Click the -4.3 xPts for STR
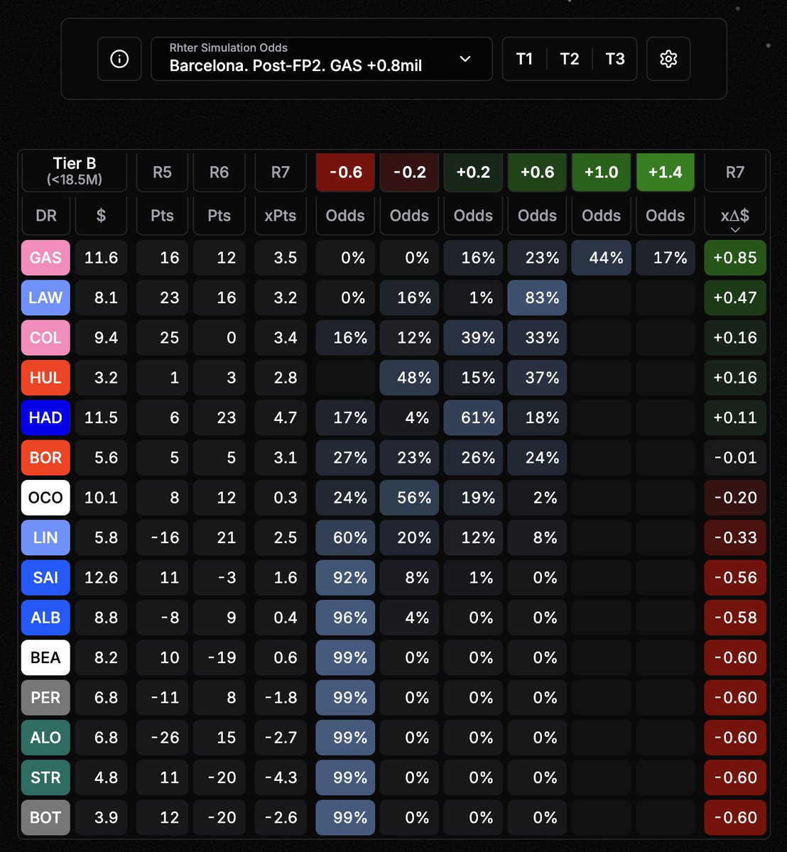The height and width of the screenshot is (852, 787). (x=281, y=777)
